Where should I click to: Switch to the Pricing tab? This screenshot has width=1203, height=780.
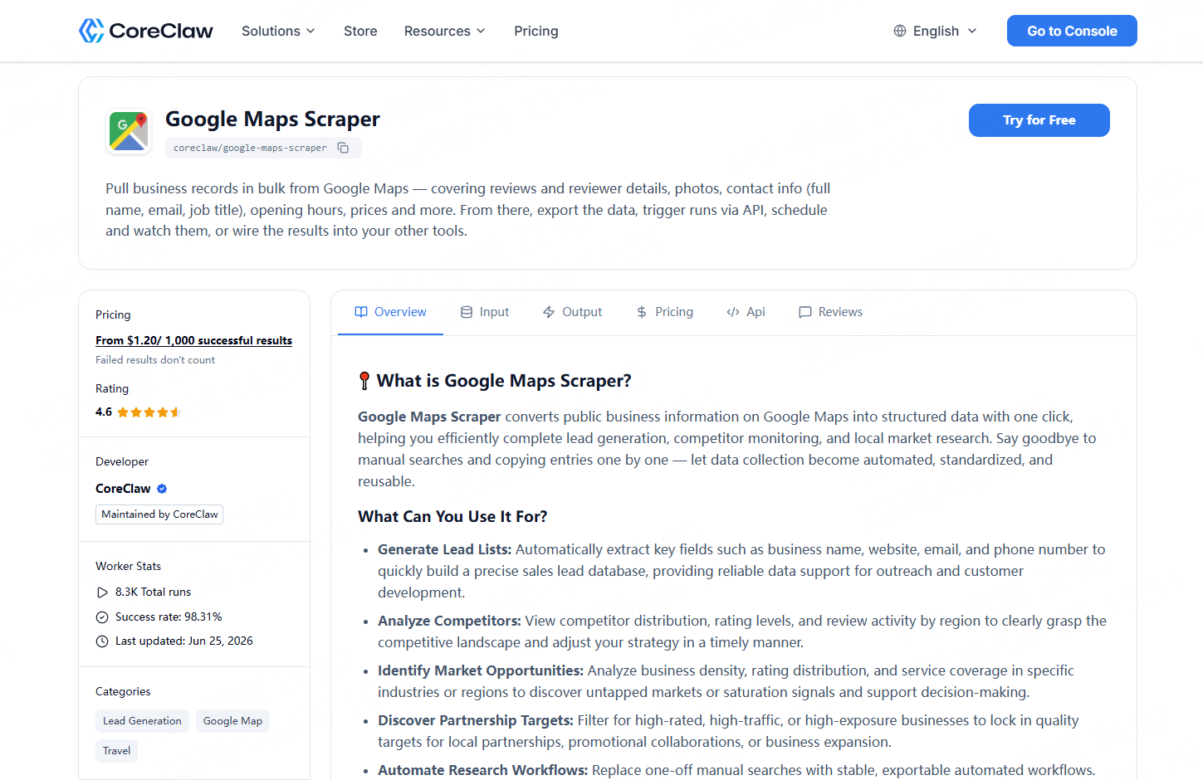[664, 312]
